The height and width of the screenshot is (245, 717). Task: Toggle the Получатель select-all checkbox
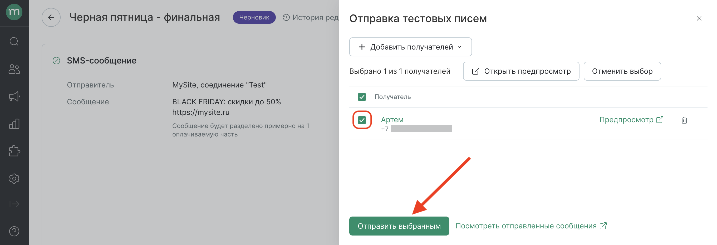tap(362, 97)
